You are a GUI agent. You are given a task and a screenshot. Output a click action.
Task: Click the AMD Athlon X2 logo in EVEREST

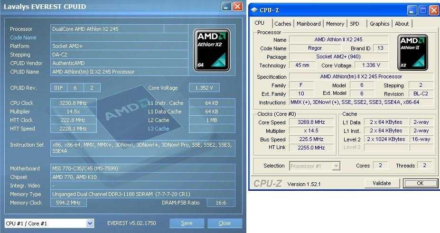click(x=212, y=50)
